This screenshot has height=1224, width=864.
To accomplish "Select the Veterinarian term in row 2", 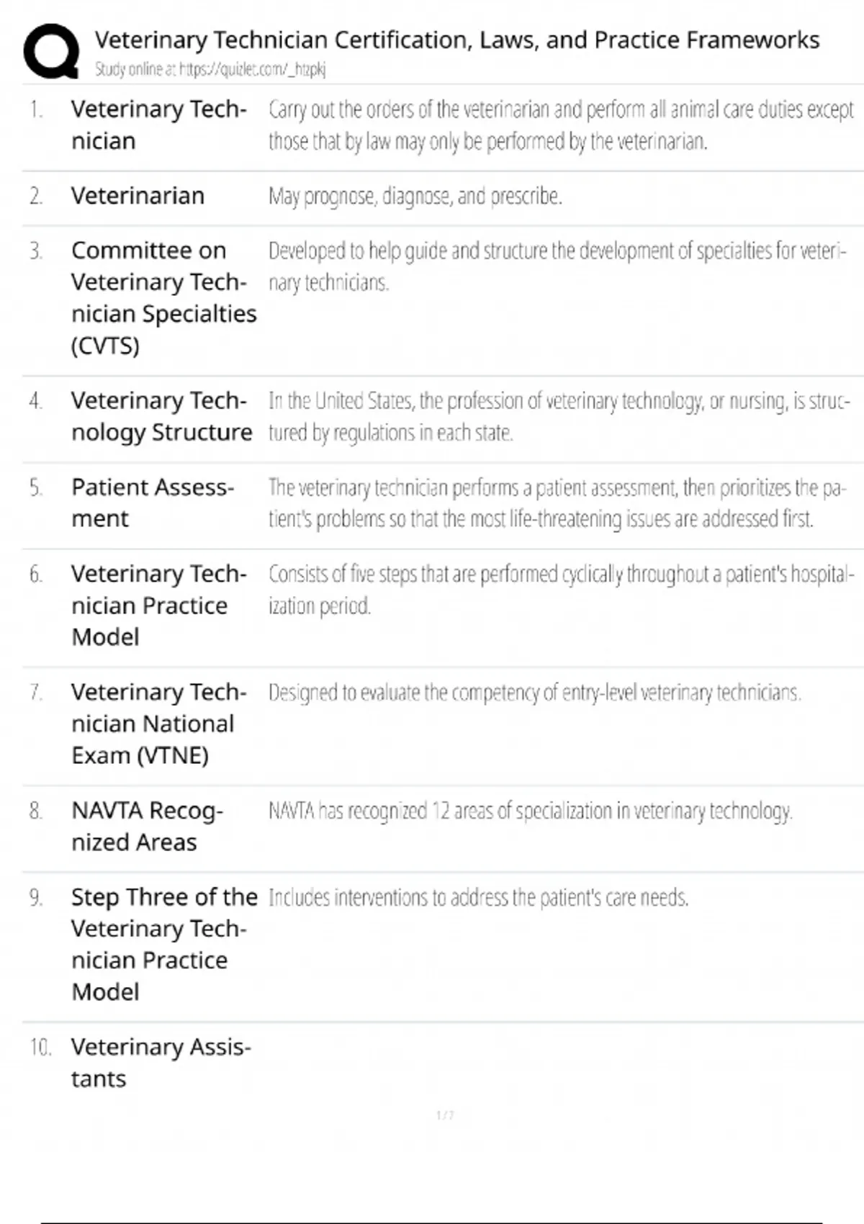I will (138, 196).
